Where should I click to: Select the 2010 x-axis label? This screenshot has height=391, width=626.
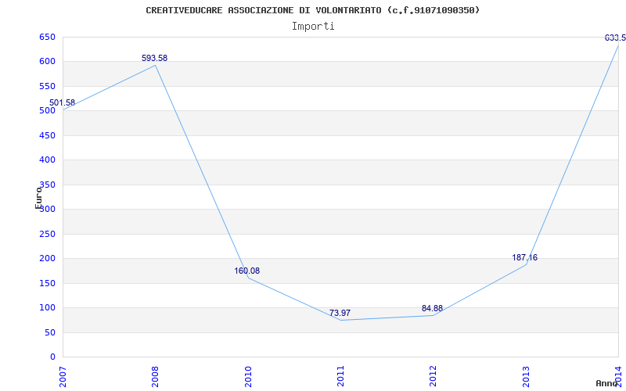tap(247, 376)
